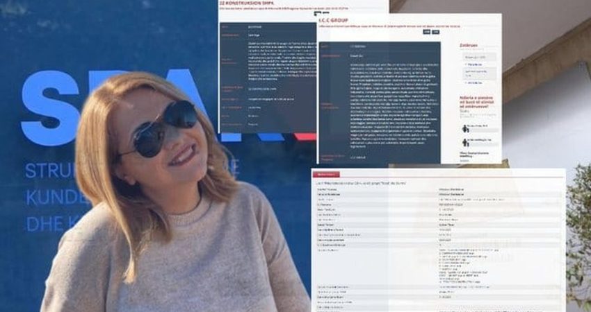Select the first row of the bottom table
Image resolution: width=591 pixels, height=312 pixels.
438,189
